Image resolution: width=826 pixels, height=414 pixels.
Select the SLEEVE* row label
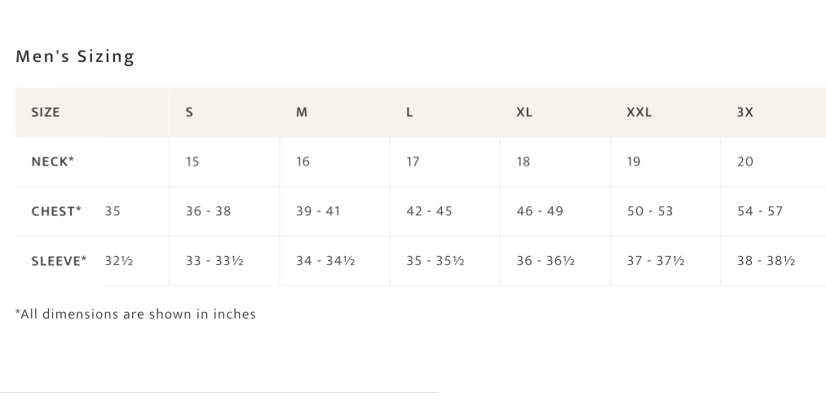pyautogui.click(x=59, y=261)
